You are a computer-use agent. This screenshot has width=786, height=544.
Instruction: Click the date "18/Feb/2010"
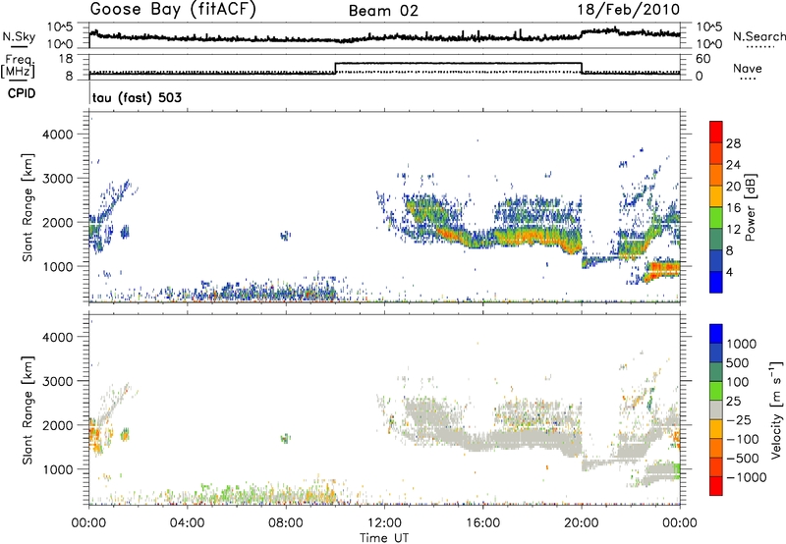(629, 10)
